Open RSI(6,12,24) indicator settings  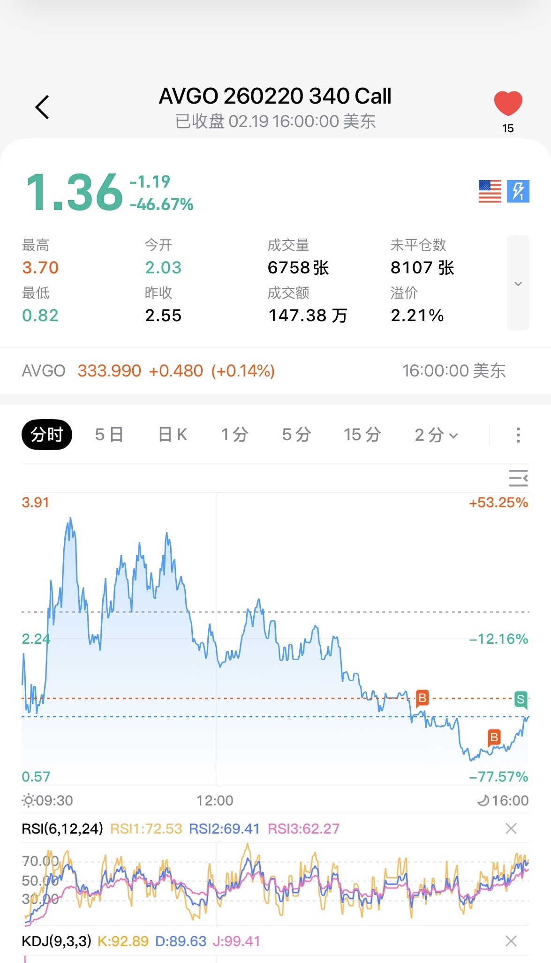tap(62, 828)
